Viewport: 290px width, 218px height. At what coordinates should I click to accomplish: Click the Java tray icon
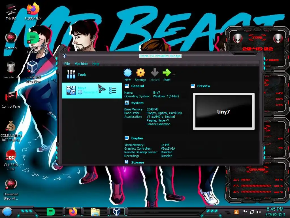pos(236,212)
